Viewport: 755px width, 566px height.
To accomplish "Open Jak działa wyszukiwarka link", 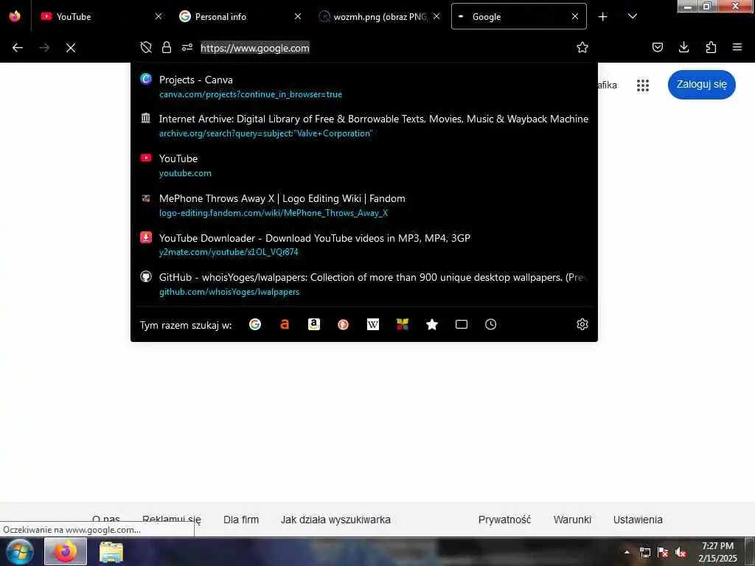I will coord(335,520).
